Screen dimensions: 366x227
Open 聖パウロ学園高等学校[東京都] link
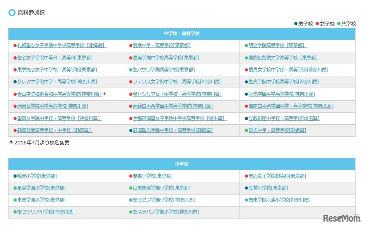(x=164, y=70)
